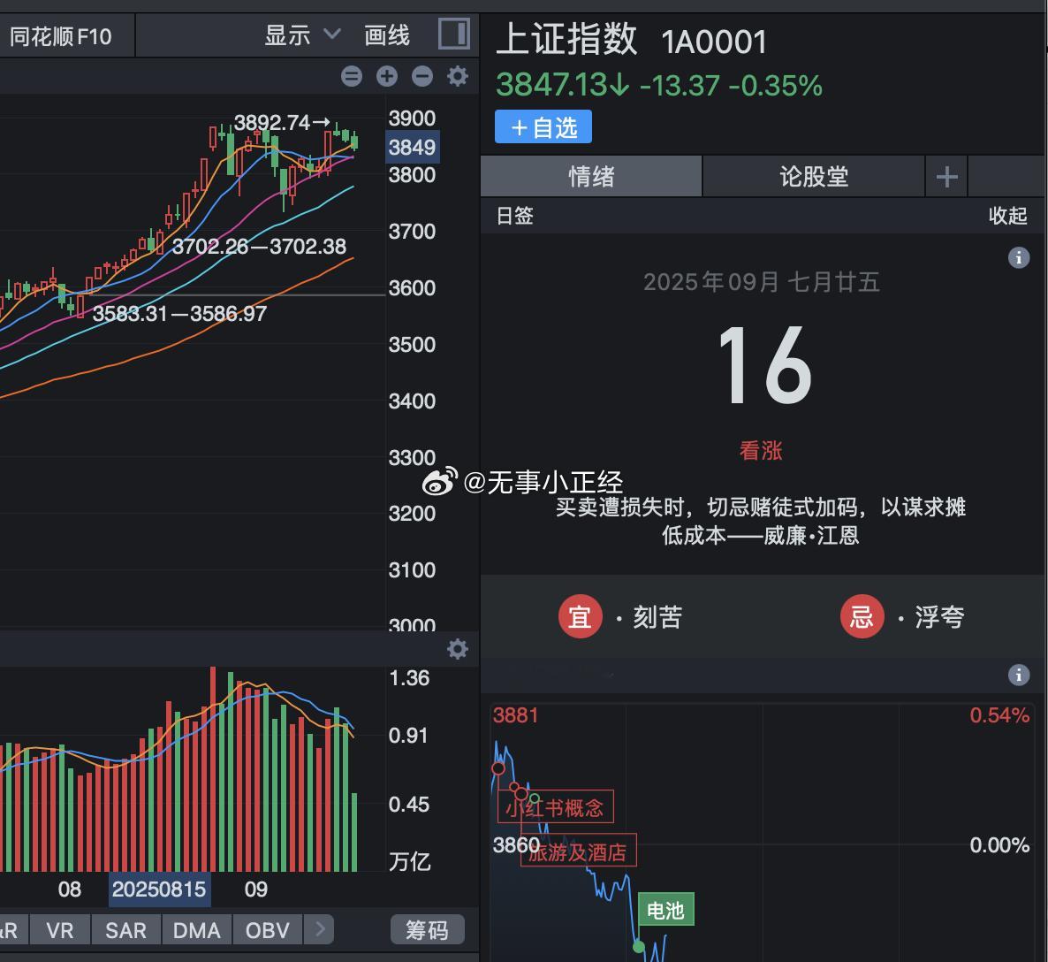The height and width of the screenshot is (962, 1048).
Task: Click the 日签 panel heading
Action: click(514, 216)
